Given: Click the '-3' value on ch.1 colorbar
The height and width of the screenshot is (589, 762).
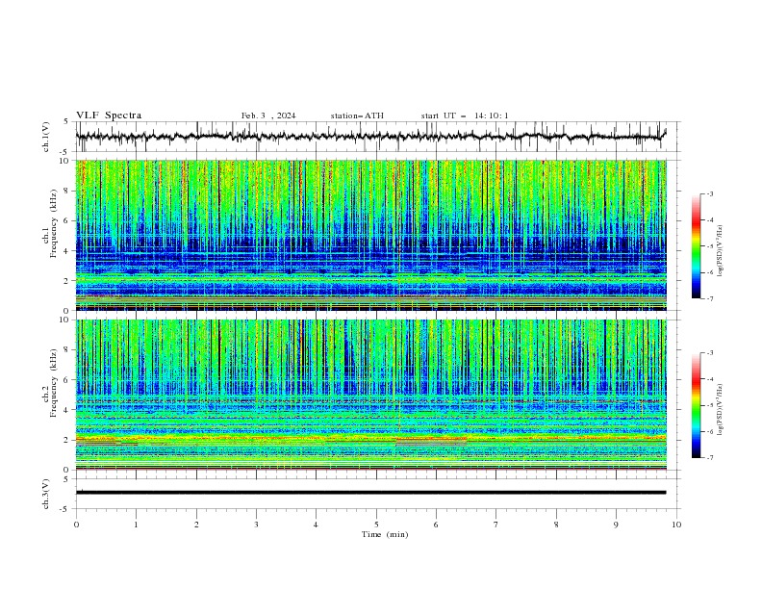Looking at the screenshot, I should pyautogui.click(x=709, y=193).
